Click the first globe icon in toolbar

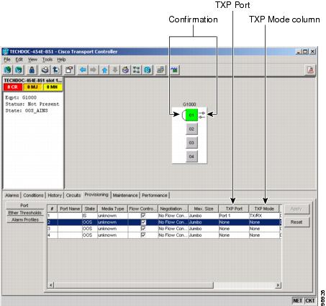8,70
